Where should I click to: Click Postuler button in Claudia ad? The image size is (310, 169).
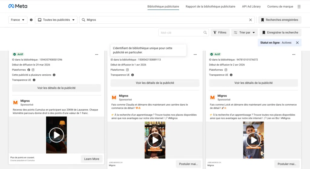pyautogui.click(x=188, y=164)
